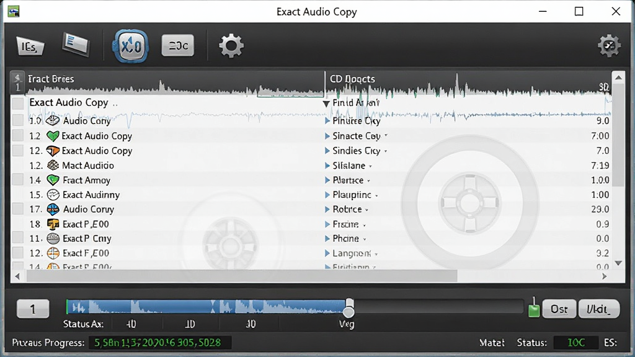
Task: Click the '1' button left of the waveform
Action: [33, 309]
